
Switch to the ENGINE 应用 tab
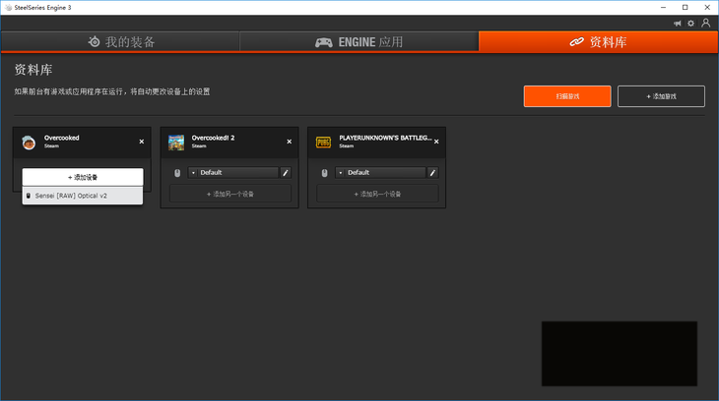tap(359, 42)
